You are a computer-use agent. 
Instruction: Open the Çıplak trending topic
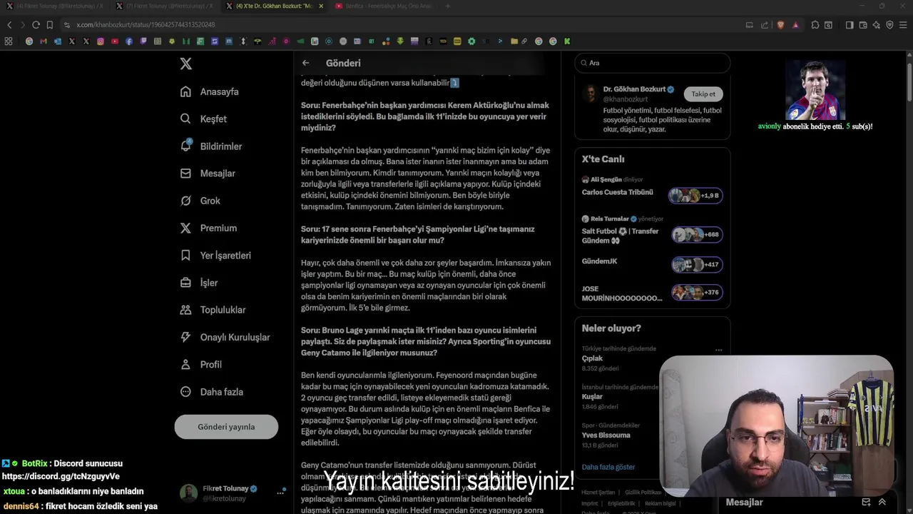(592, 358)
